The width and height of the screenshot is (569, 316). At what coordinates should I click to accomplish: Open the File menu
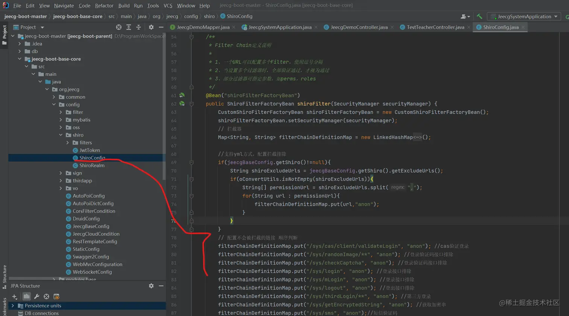pos(17,6)
